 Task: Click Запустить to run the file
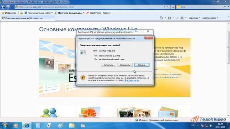coord(109,65)
